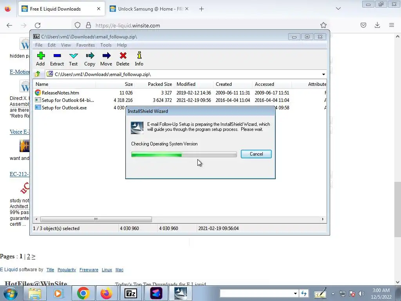The image size is (401, 301).
Task: Sort file list by Modified column
Action: coord(193,84)
